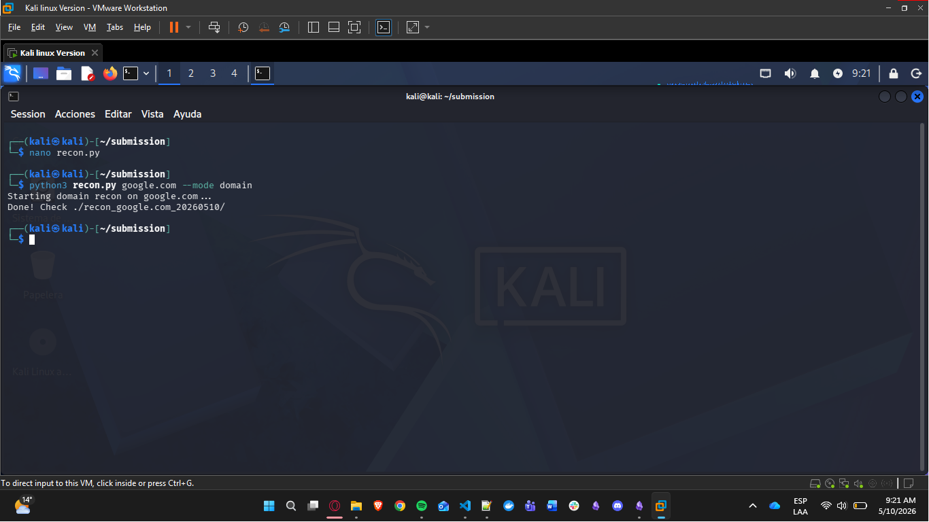Open Opera browser from taskbar

tap(335, 506)
